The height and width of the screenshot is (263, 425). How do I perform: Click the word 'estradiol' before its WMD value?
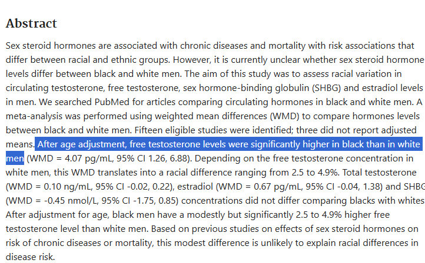pyautogui.click(x=195, y=187)
